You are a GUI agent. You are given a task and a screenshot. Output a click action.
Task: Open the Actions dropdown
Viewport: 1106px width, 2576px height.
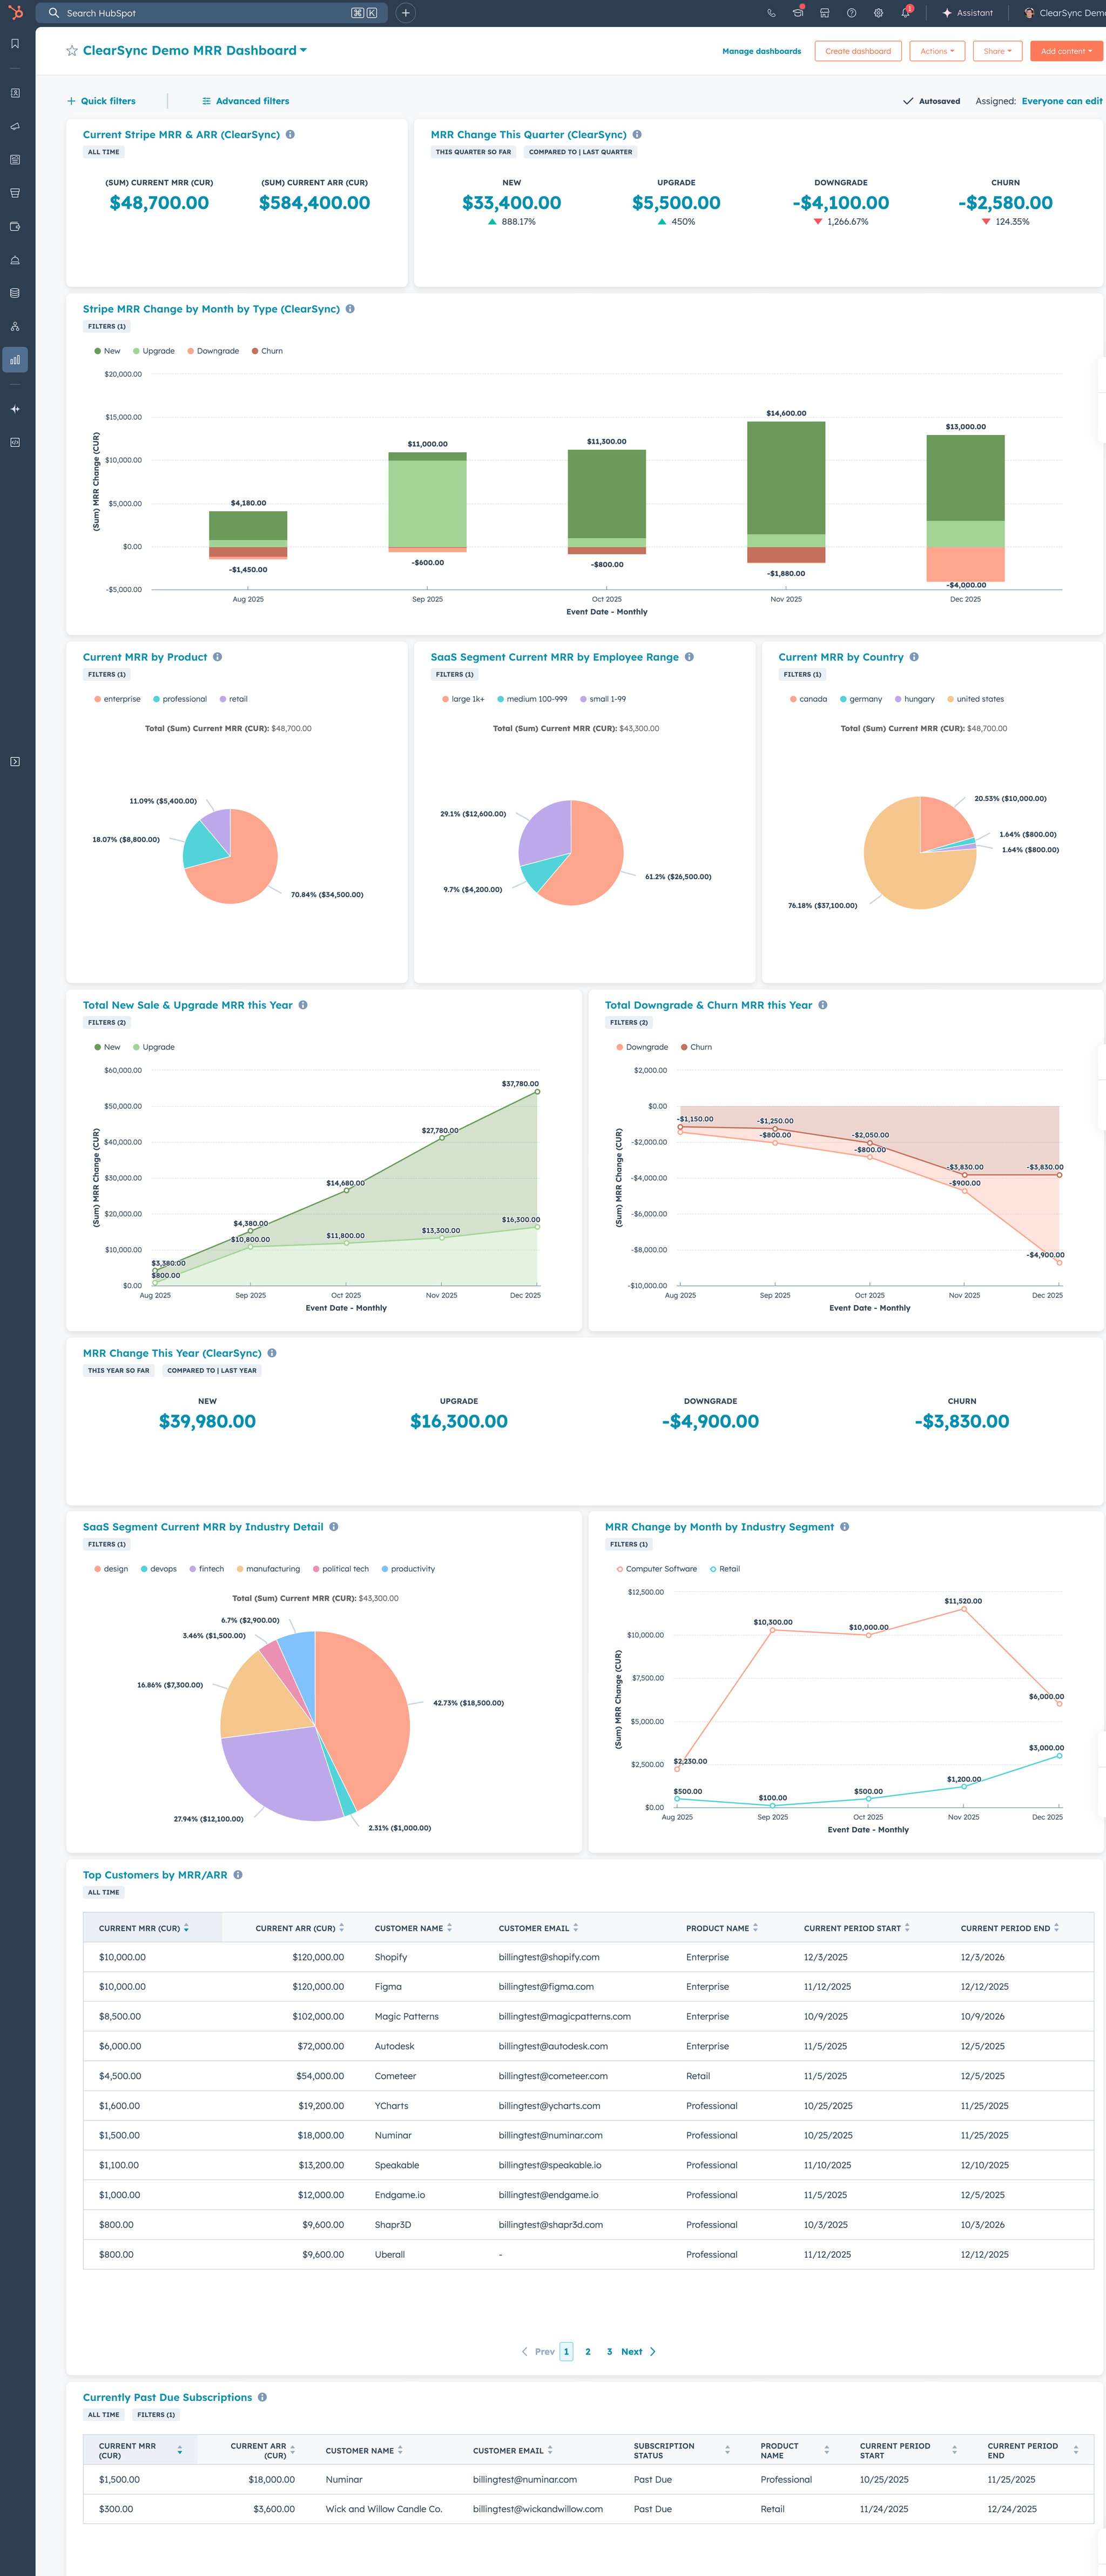click(x=936, y=51)
